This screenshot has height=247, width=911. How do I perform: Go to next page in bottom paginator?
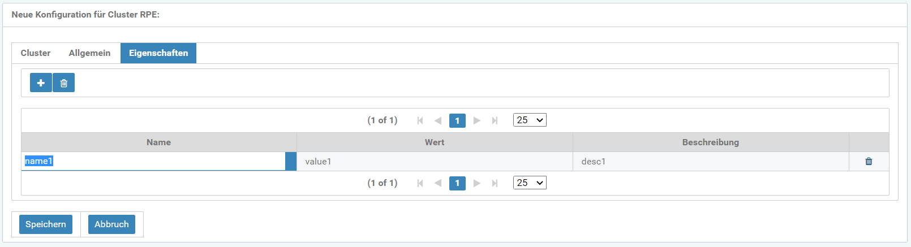click(x=477, y=183)
